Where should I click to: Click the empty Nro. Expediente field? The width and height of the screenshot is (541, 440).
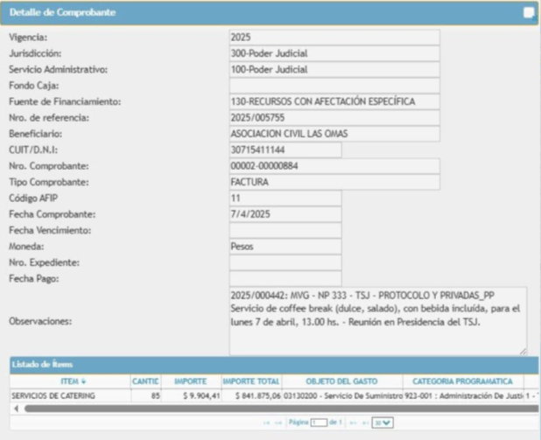tap(285, 262)
